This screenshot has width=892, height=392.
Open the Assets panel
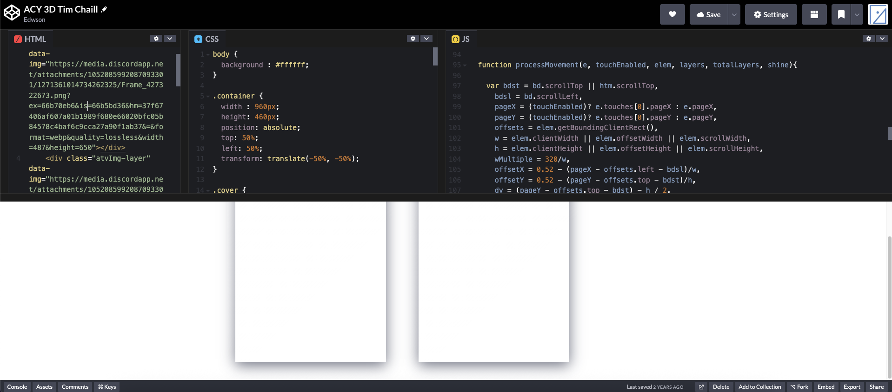pos(44,387)
